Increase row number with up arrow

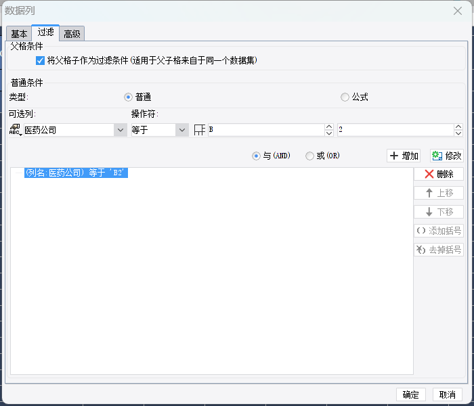(458, 127)
